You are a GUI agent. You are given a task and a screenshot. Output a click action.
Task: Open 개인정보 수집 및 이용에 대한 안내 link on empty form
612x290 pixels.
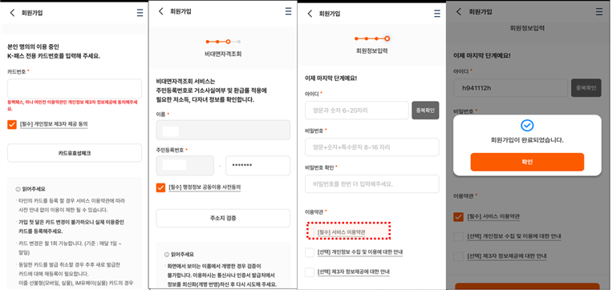point(360,252)
